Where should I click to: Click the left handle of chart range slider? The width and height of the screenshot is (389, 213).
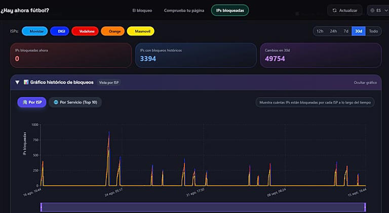pyautogui.click(x=41, y=207)
